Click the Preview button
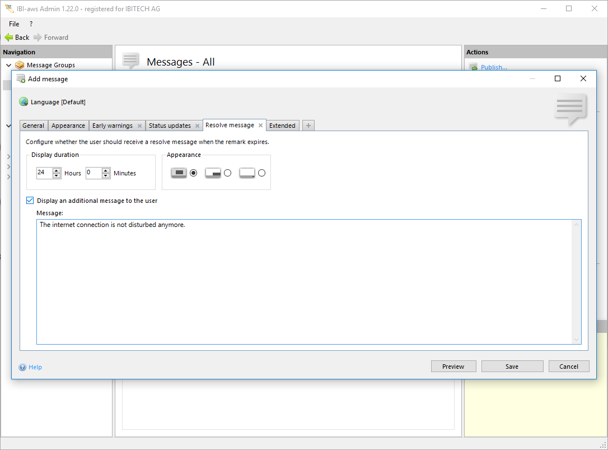608x450 pixels. pos(453,367)
